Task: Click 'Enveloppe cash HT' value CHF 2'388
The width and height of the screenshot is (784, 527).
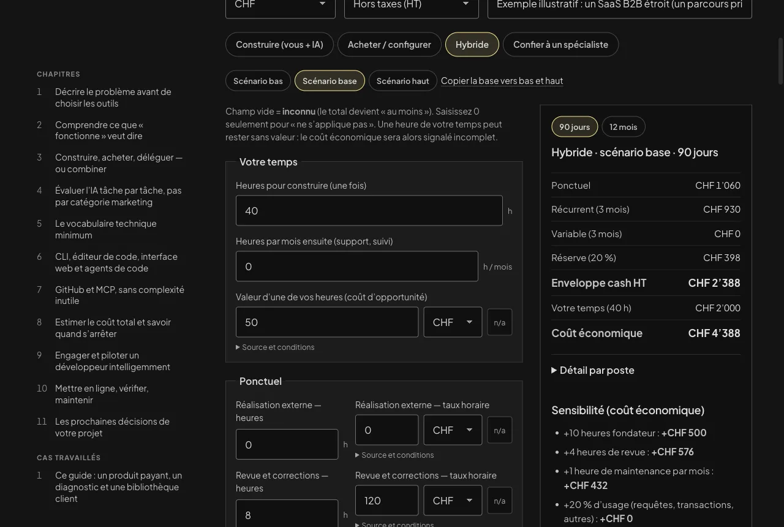Action: click(714, 282)
